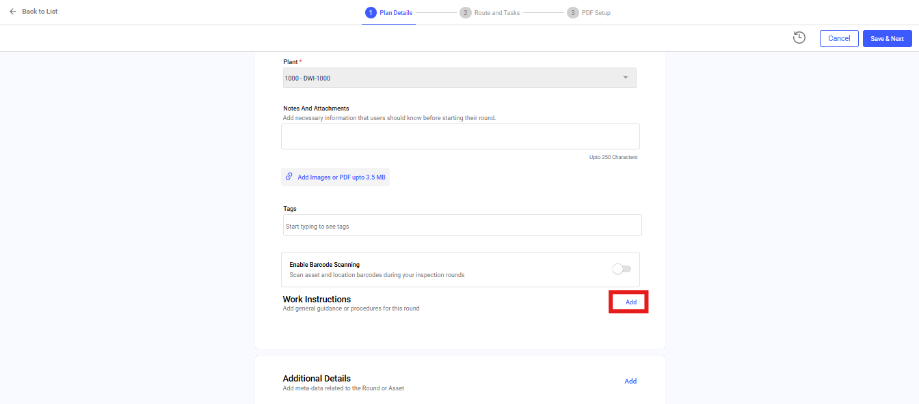Click the back arrow icon

coord(12,12)
